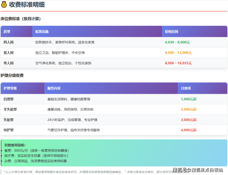The width and height of the screenshot is (228, 175).
Task: Select the 失能型 care level cell
Action: 8,120
